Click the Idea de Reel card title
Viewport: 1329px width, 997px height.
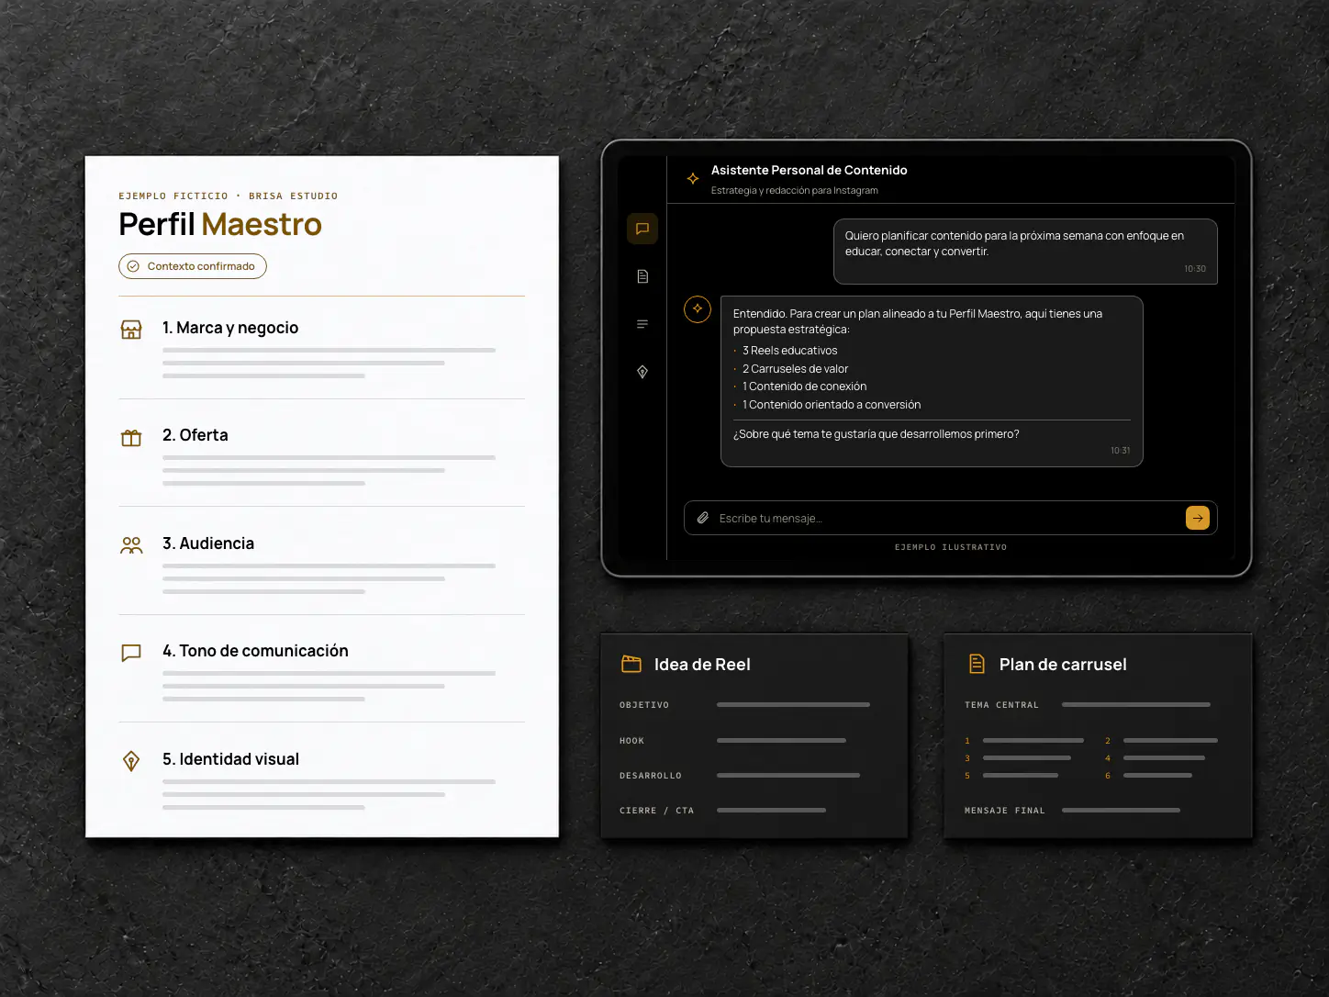tap(702, 665)
